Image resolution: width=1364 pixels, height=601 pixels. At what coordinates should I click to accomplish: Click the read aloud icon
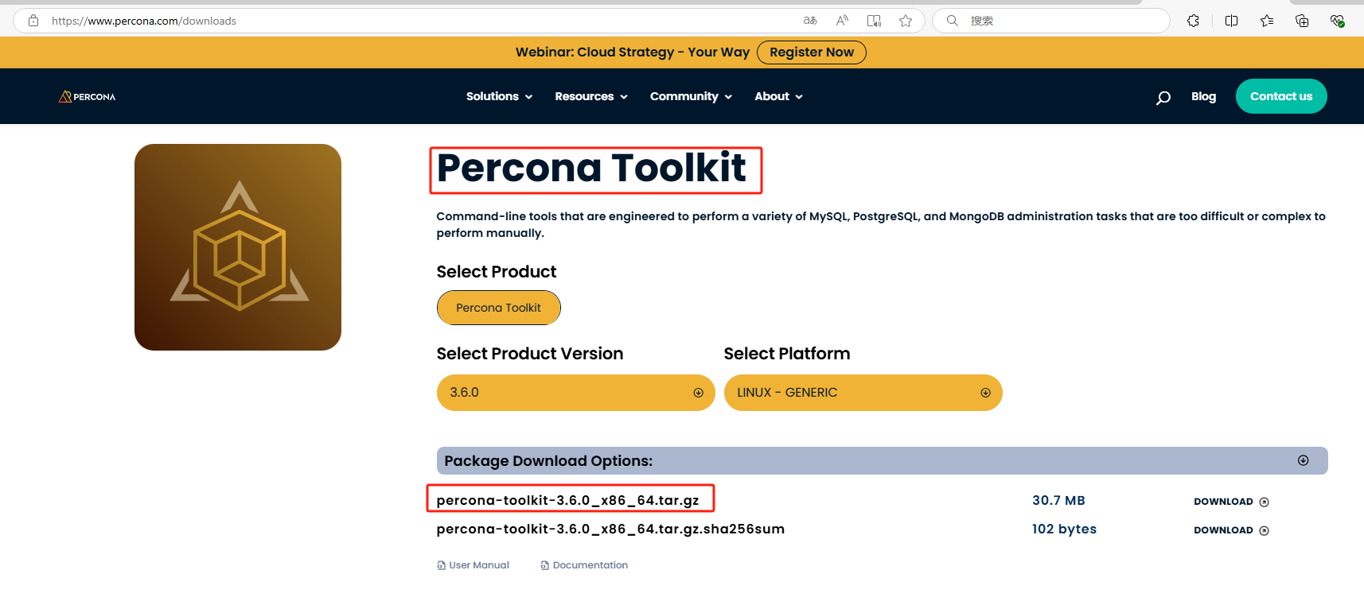(x=842, y=21)
